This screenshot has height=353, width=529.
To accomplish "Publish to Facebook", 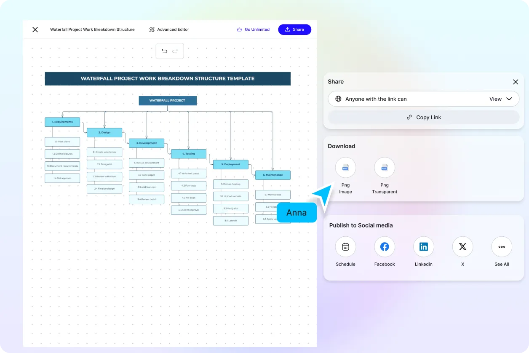I will click(384, 247).
